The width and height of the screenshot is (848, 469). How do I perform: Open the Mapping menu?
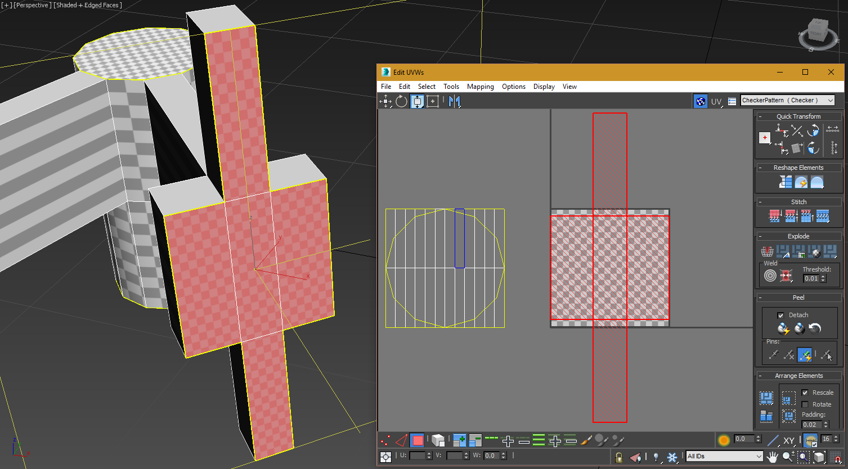480,87
